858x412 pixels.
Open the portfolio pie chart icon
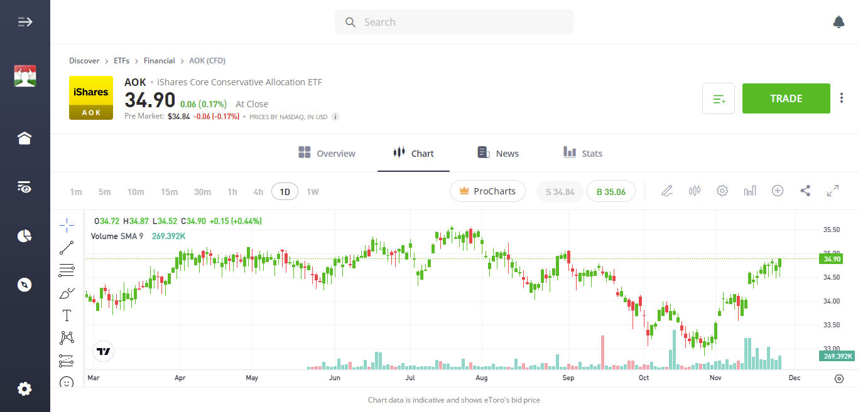24,236
